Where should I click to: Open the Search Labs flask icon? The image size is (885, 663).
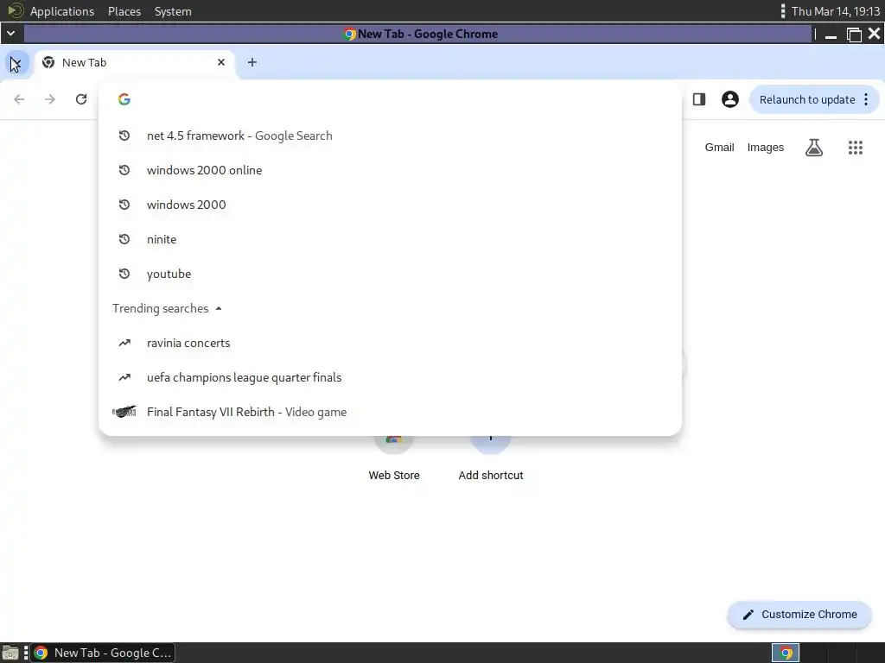(x=814, y=148)
